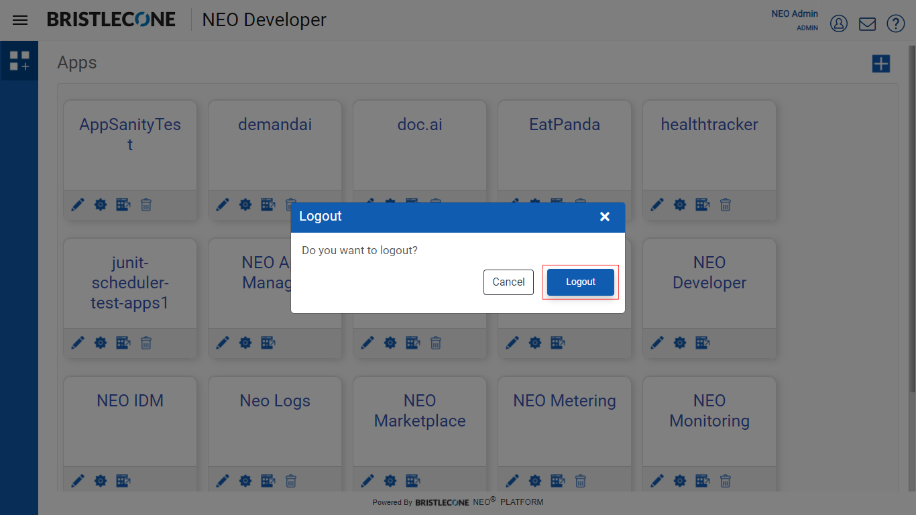
Task: Open the hamburger navigation menu
Action: [21, 20]
